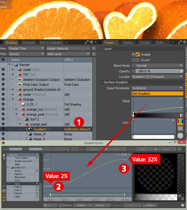This screenshot has width=187, height=210.
Task: Click the checkerboard alpha icon beside Color
Action: tap(180, 128)
